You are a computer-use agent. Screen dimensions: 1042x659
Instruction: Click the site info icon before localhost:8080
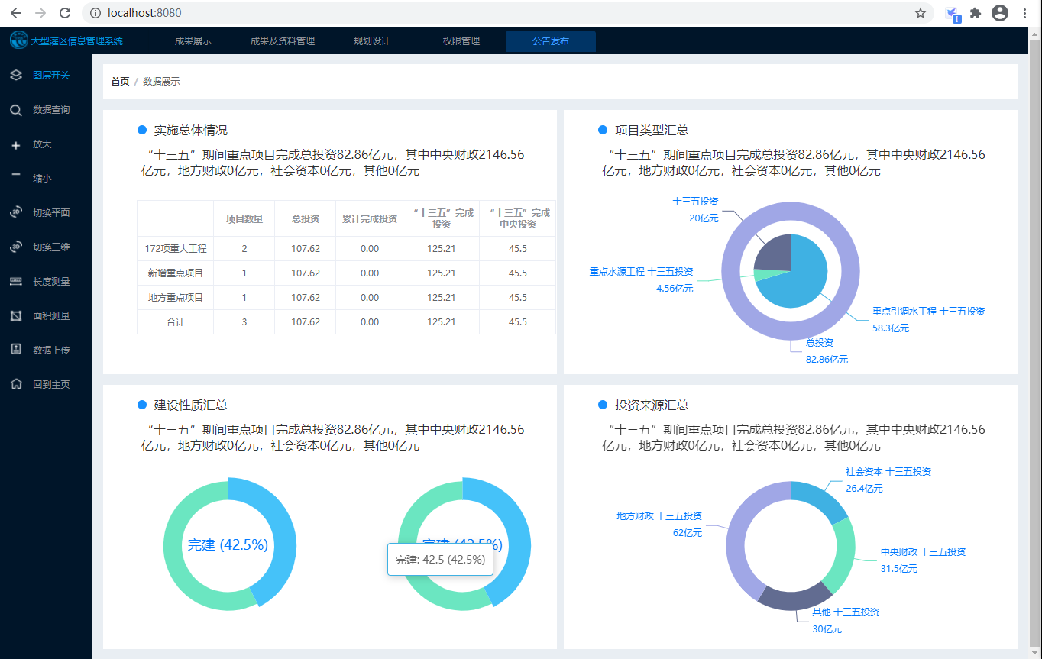pos(95,13)
